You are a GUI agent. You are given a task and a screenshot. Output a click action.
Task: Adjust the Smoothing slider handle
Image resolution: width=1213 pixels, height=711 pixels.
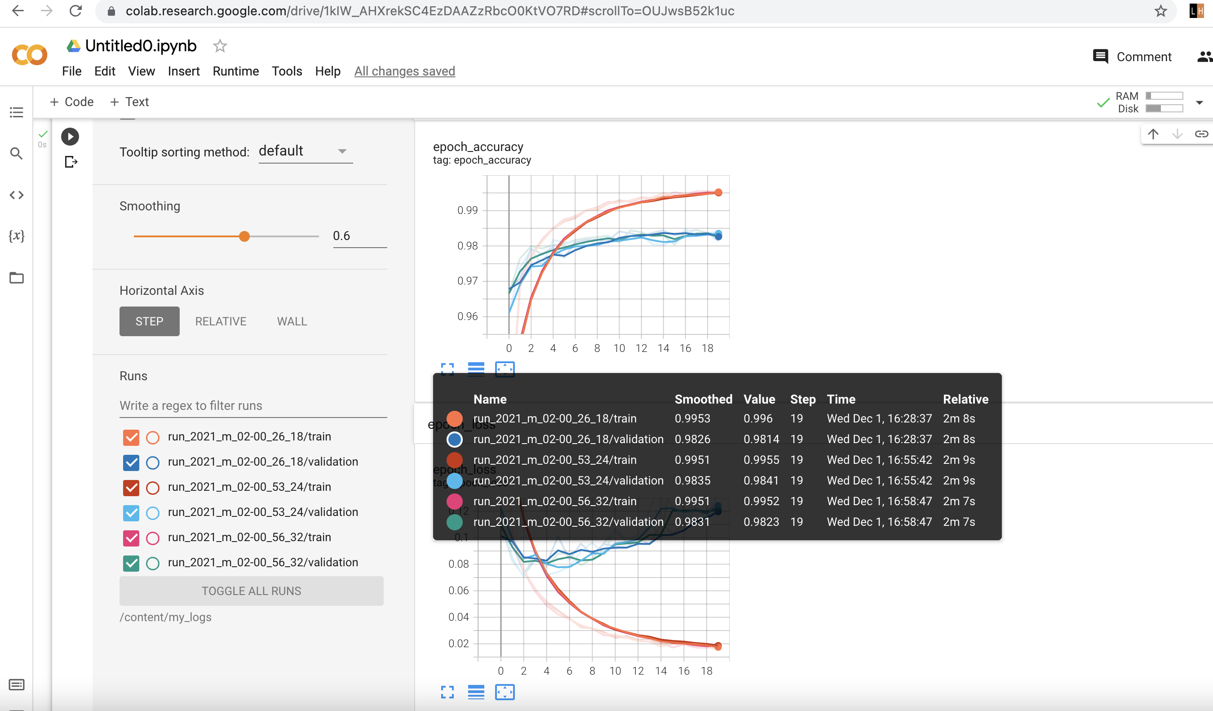[x=244, y=236]
